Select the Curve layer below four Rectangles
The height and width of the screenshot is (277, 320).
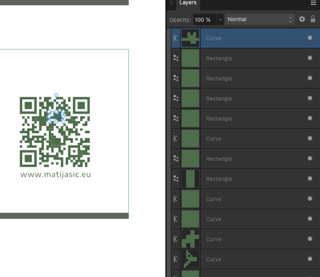[246, 138]
